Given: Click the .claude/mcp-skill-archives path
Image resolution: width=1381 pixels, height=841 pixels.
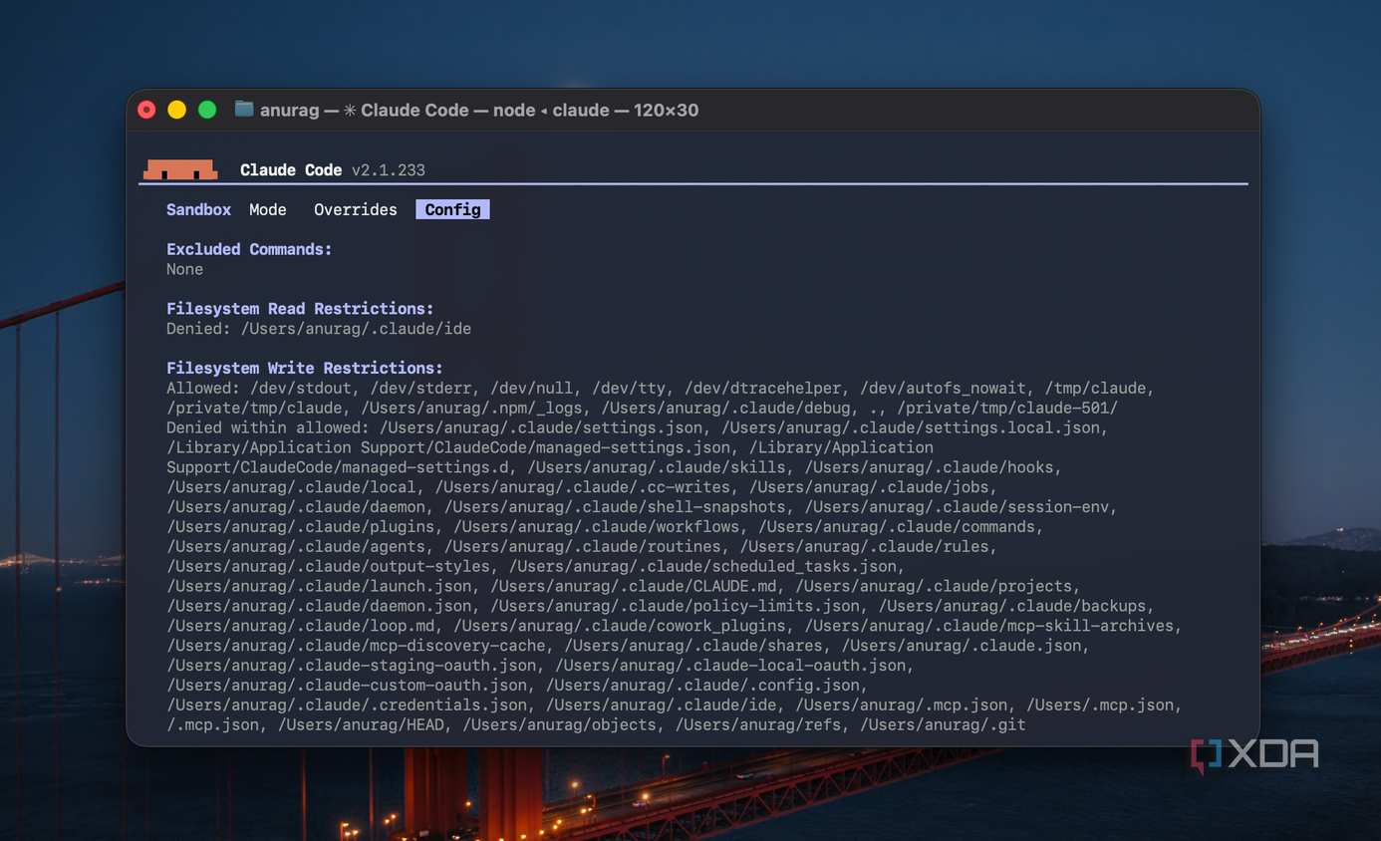Looking at the screenshot, I should 990,626.
